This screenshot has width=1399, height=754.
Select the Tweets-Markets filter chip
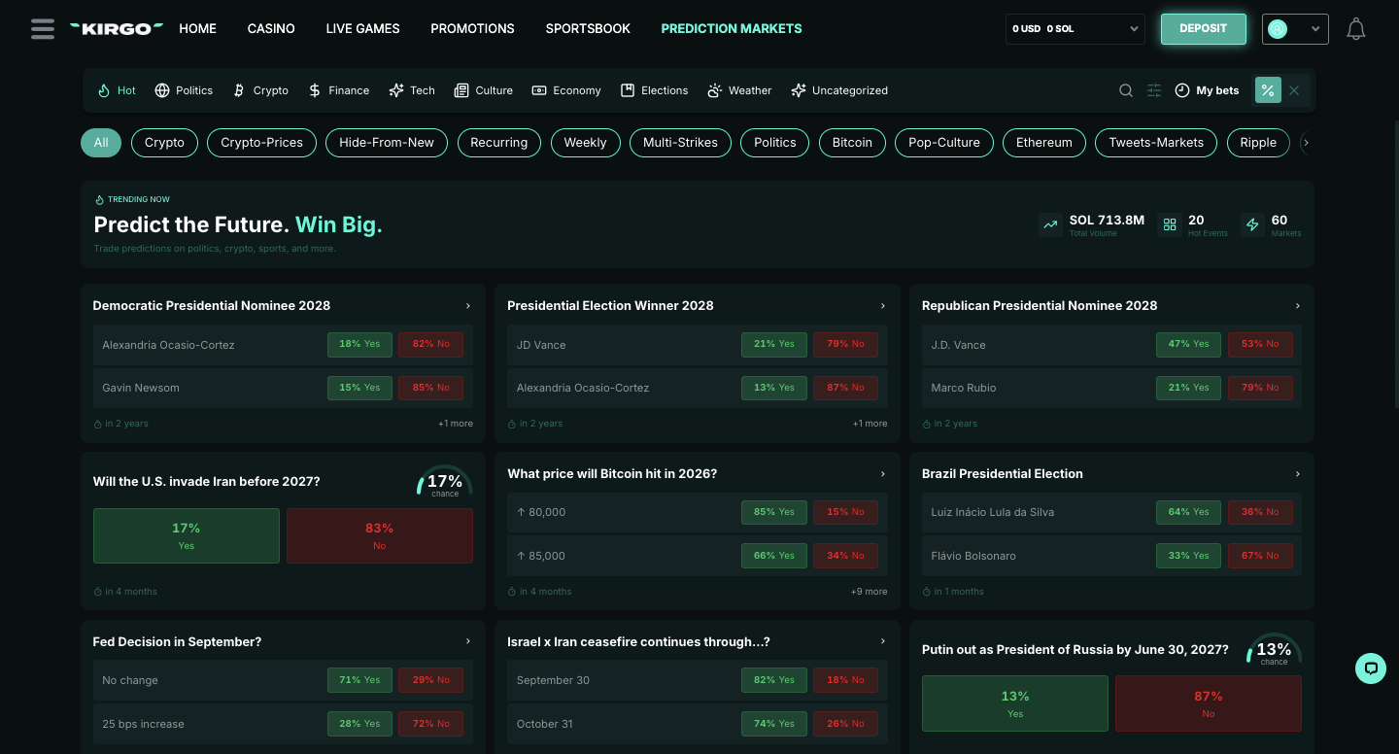[x=1156, y=142]
